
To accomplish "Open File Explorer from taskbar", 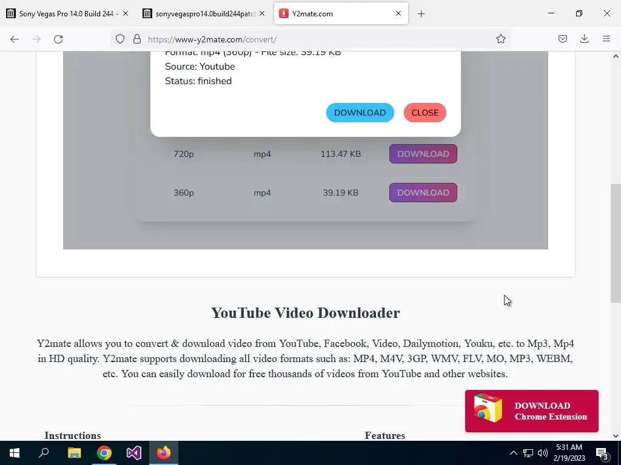I will (74, 453).
